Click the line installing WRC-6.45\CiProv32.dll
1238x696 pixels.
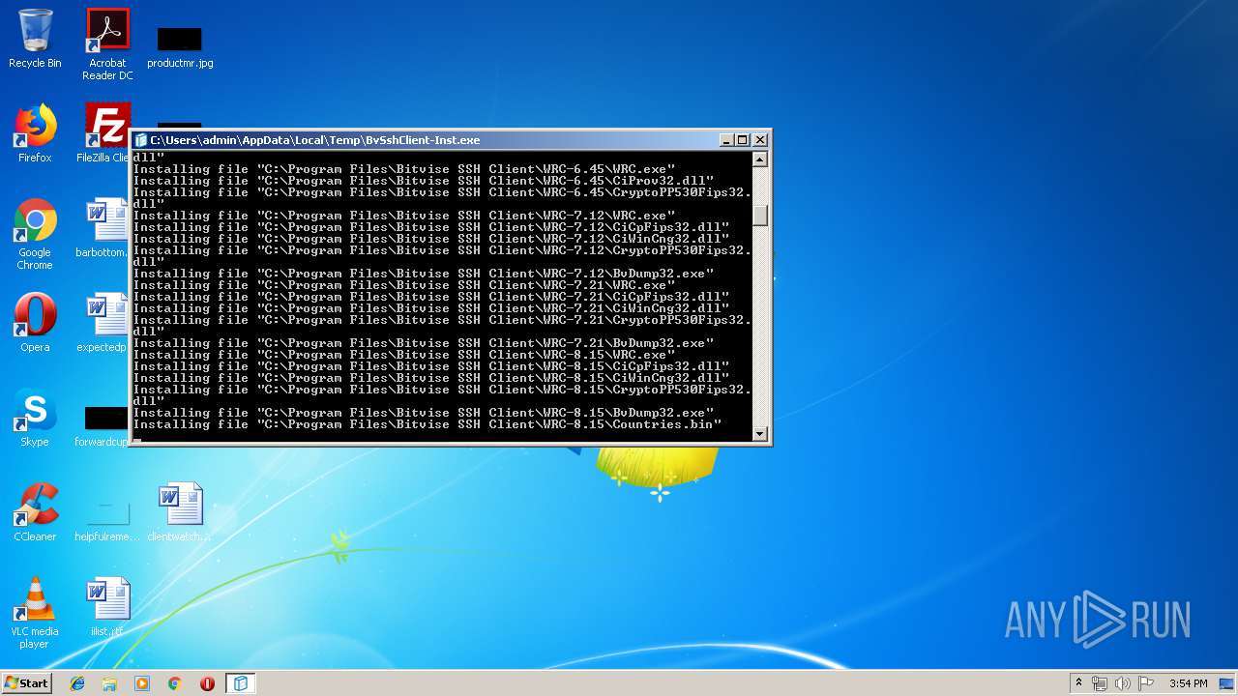pyautogui.click(x=424, y=181)
